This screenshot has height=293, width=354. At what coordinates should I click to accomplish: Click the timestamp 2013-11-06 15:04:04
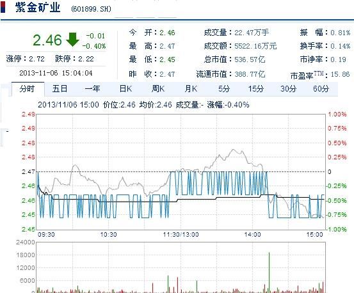pos(56,73)
